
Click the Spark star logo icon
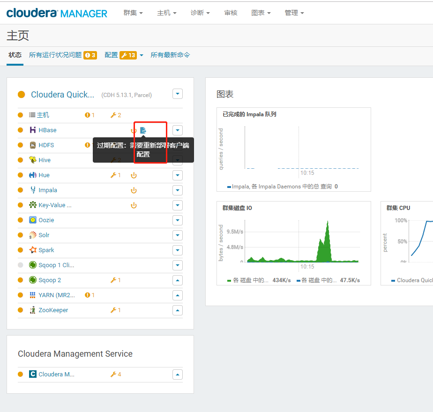pos(33,250)
